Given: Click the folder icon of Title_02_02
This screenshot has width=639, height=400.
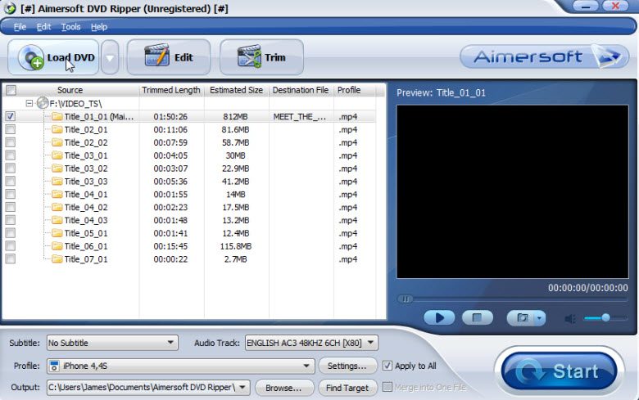Looking at the screenshot, I should pos(57,143).
